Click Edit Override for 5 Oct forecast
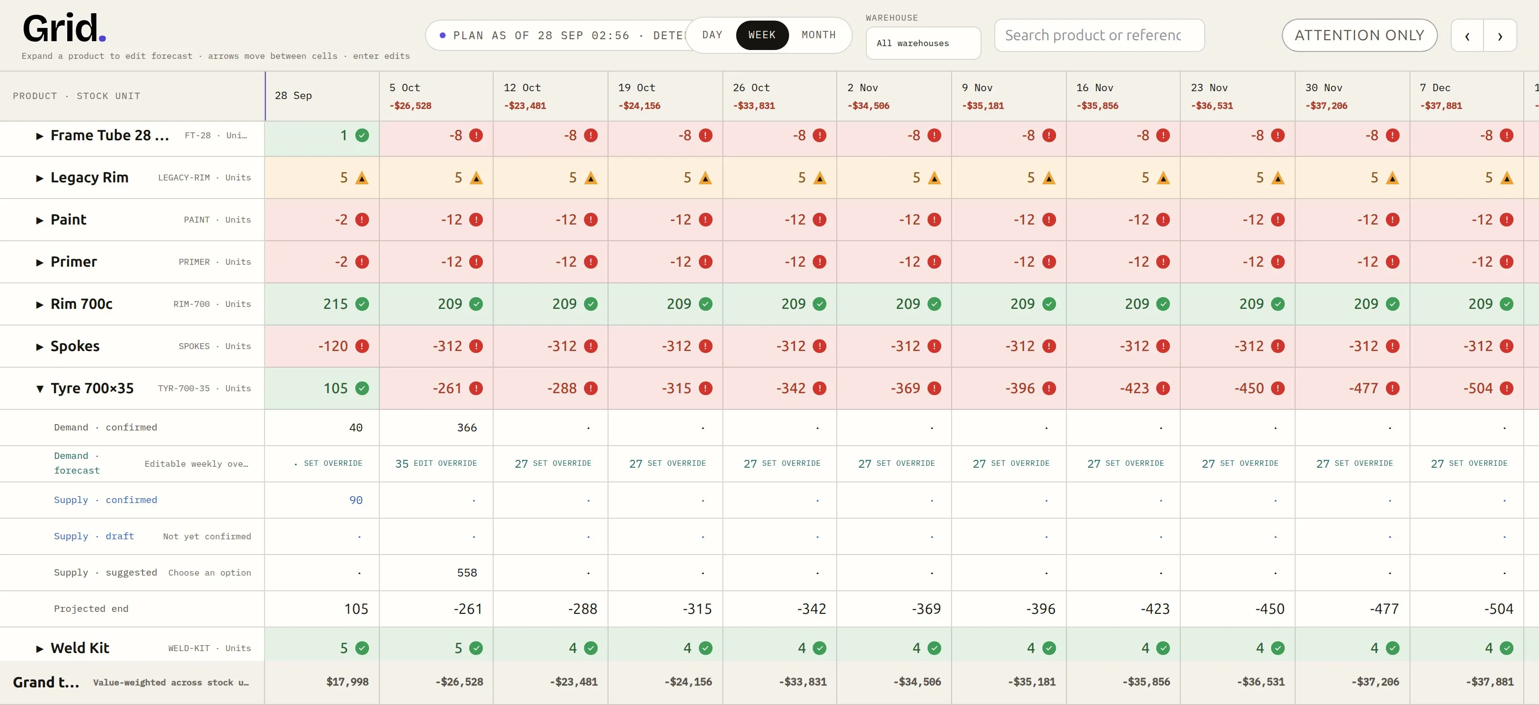The height and width of the screenshot is (705, 1539). coord(445,463)
